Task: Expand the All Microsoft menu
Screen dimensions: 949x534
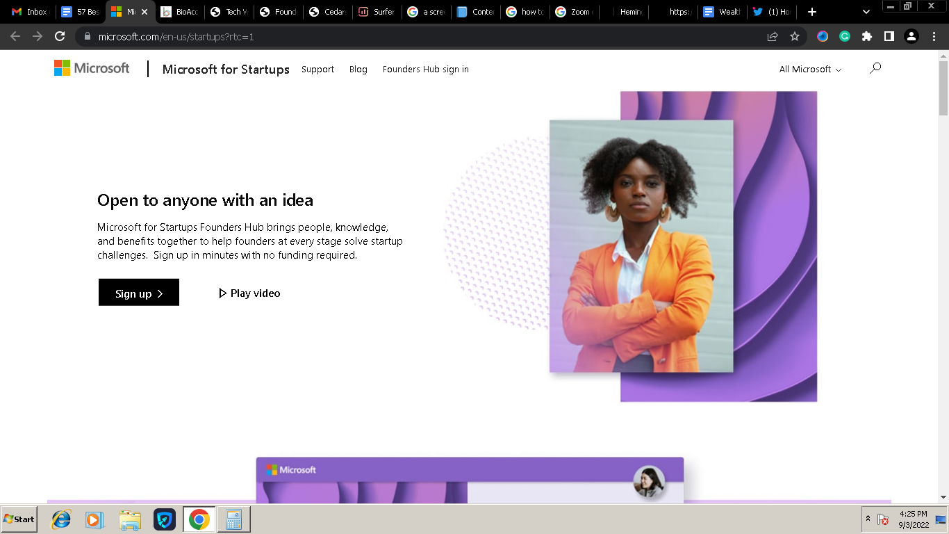Action: click(x=810, y=70)
